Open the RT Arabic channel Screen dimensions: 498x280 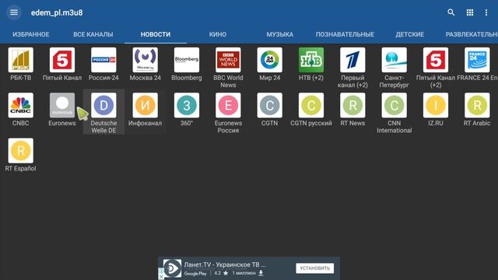(477, 106)
